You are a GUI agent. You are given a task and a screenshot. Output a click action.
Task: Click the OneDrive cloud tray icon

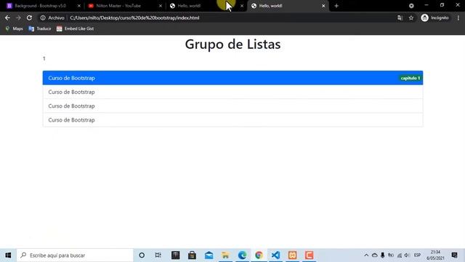click(375, 255)
